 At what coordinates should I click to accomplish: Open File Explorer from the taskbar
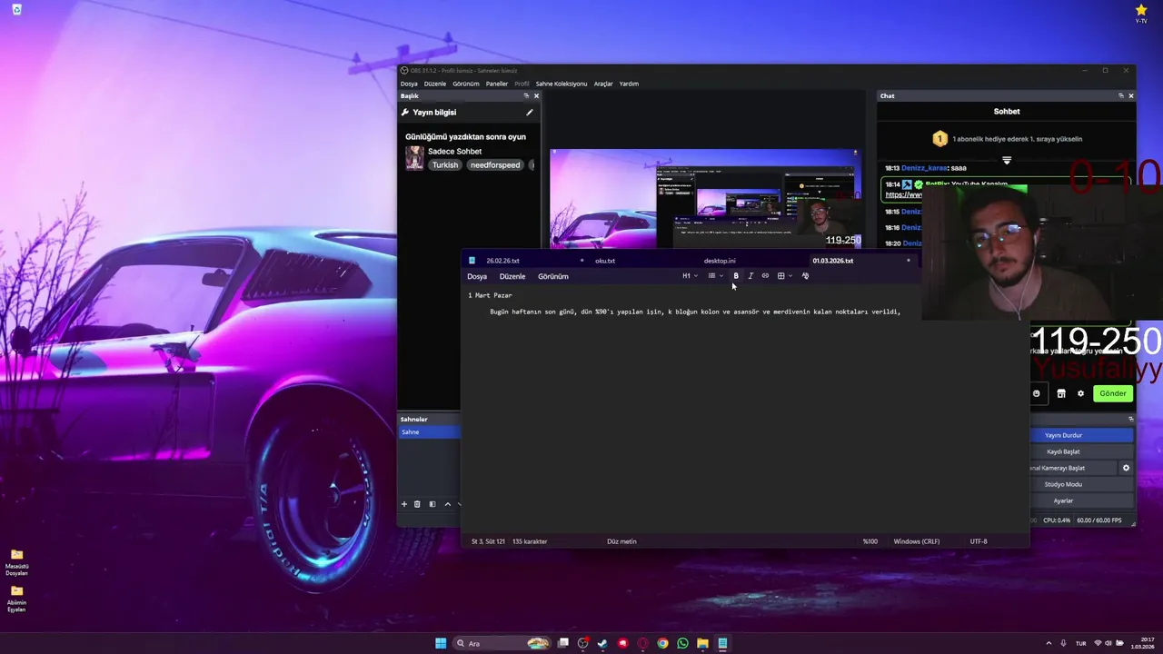point(702,643)
